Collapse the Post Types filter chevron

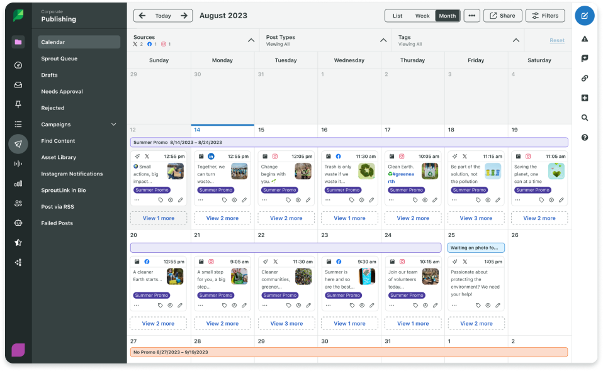click(383, 40)
